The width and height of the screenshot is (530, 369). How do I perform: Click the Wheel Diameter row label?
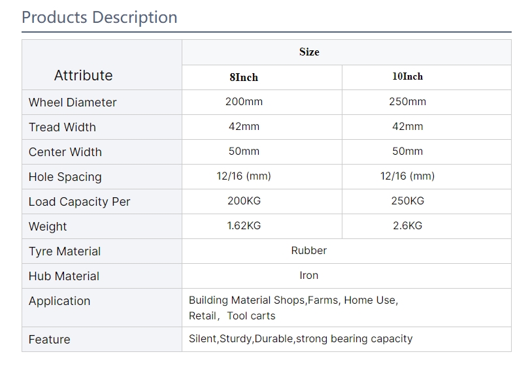pos(73,103)
